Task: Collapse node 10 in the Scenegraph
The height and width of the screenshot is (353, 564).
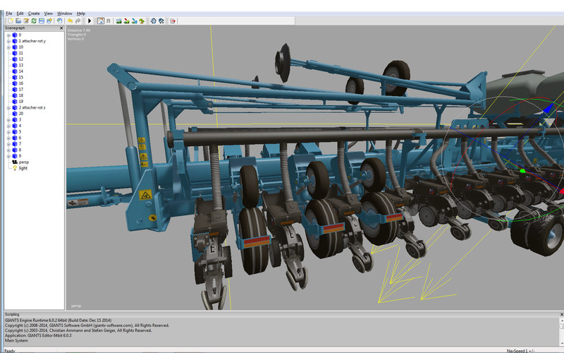Action: pos(8,47)
